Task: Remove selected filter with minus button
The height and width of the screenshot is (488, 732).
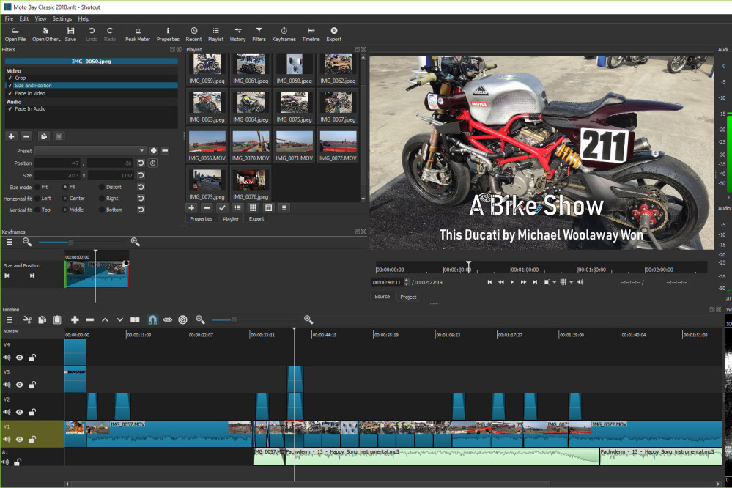Action: (x=26, y=136)
